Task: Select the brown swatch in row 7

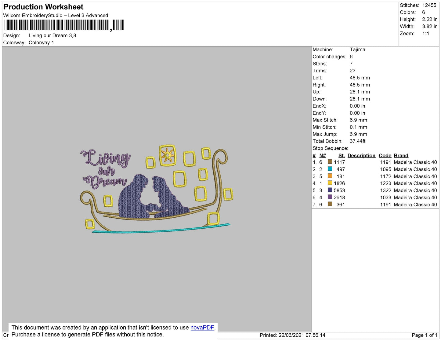Action: tap(330, 204)
